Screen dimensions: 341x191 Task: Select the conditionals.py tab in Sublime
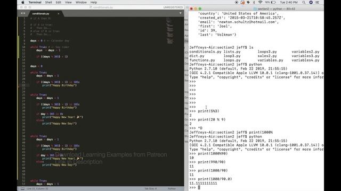coord(41,14)
